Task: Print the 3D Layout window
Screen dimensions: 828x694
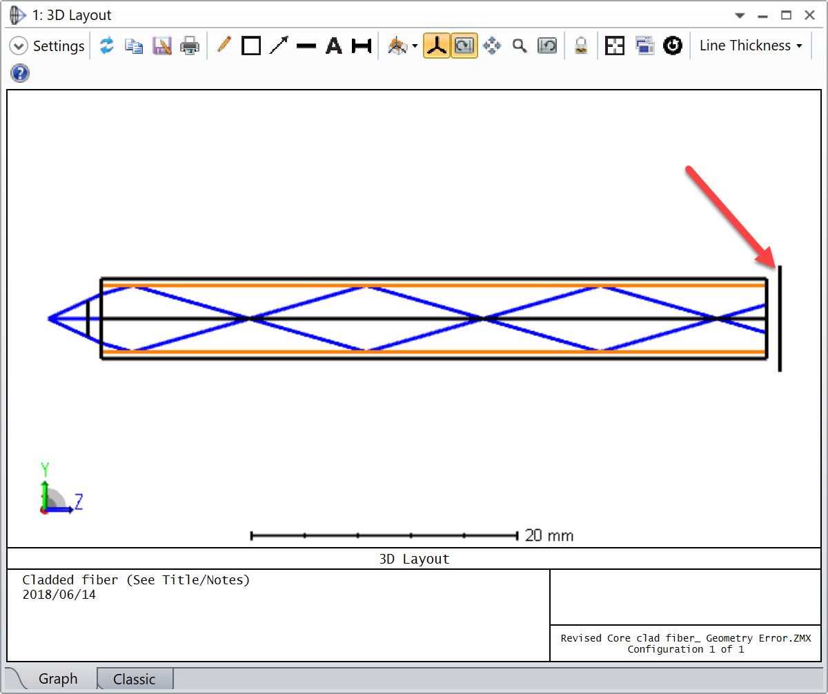Action: click(190, 46)
